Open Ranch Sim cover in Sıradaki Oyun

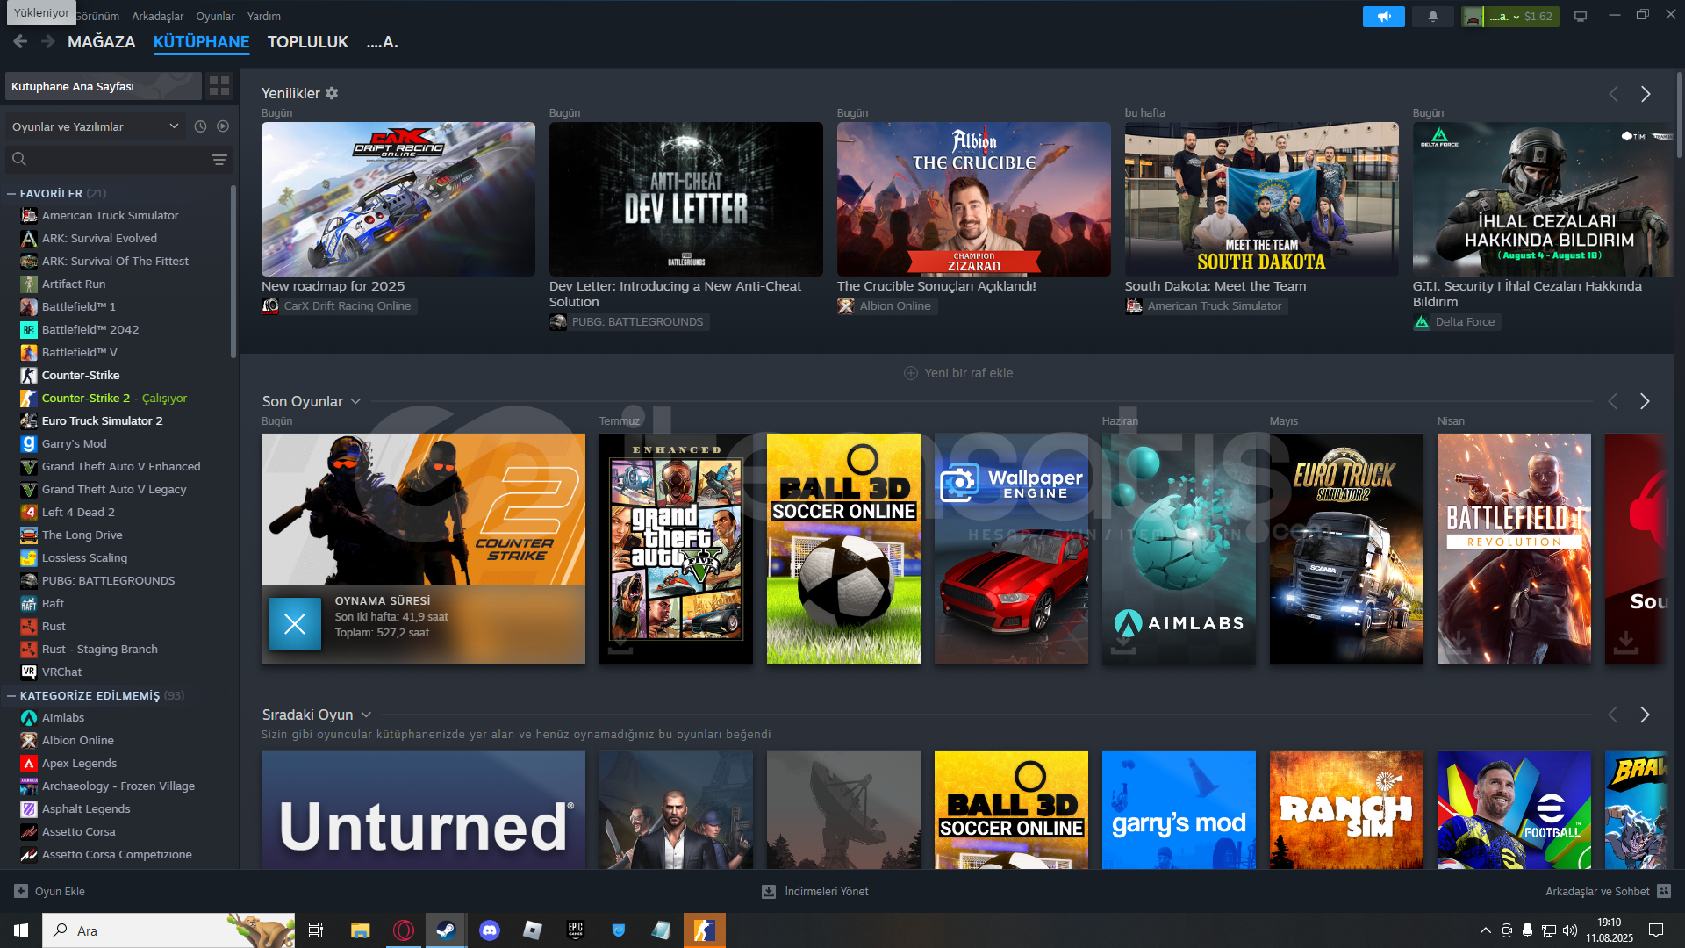[x=1346, y=809]
